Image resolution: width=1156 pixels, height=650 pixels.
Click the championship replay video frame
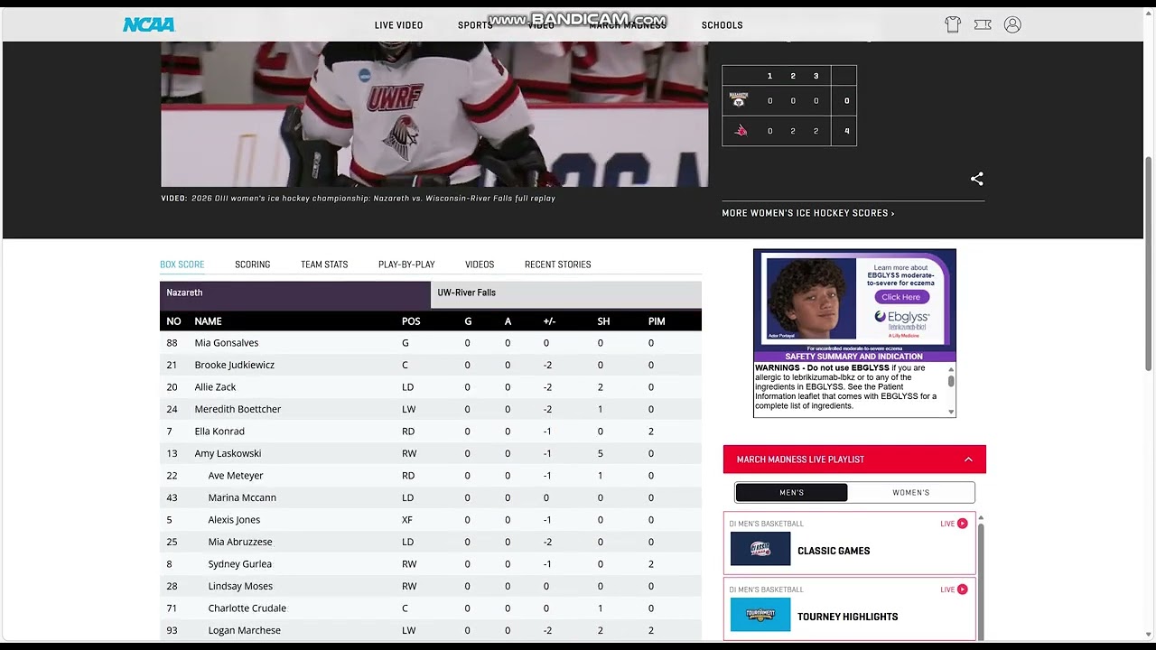[434, 114]
